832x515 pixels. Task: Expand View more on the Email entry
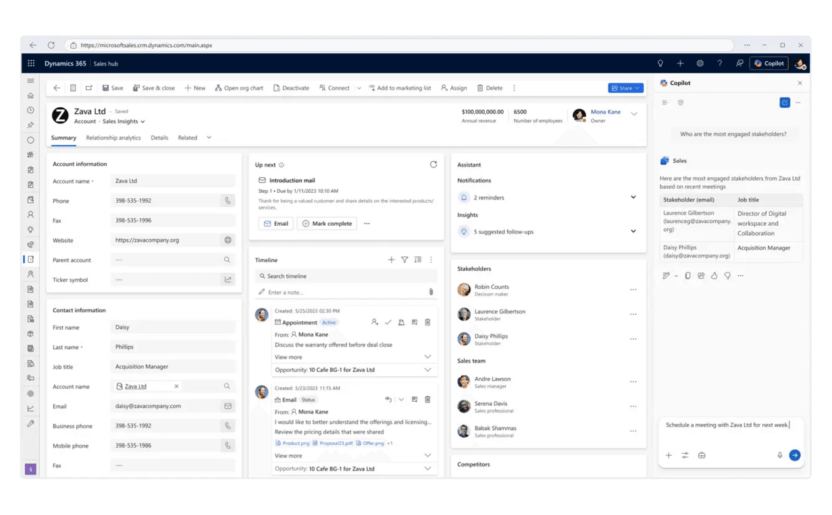[427, 456]
